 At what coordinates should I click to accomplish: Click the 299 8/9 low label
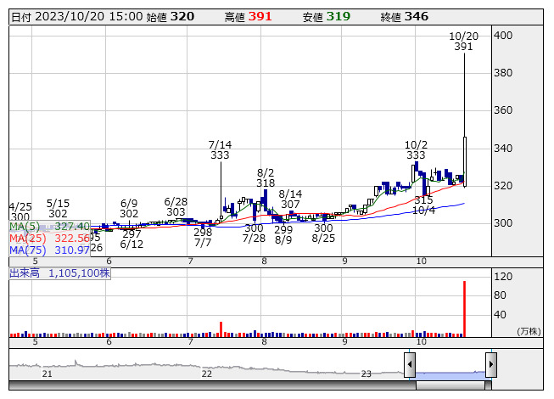[x=283, y=235]
